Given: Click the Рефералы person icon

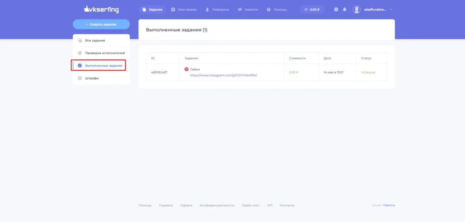Looking at the screenshot, I should click(x=207, y=10).
